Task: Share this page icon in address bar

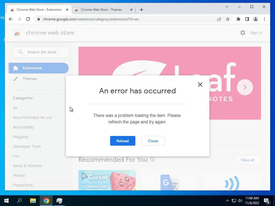Action: [219, 19]
